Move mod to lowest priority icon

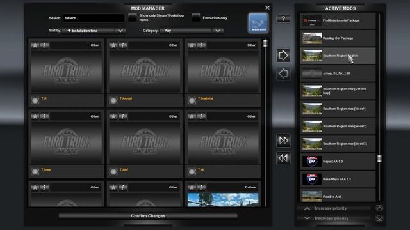pyautogui.click(x=379, y=218)
